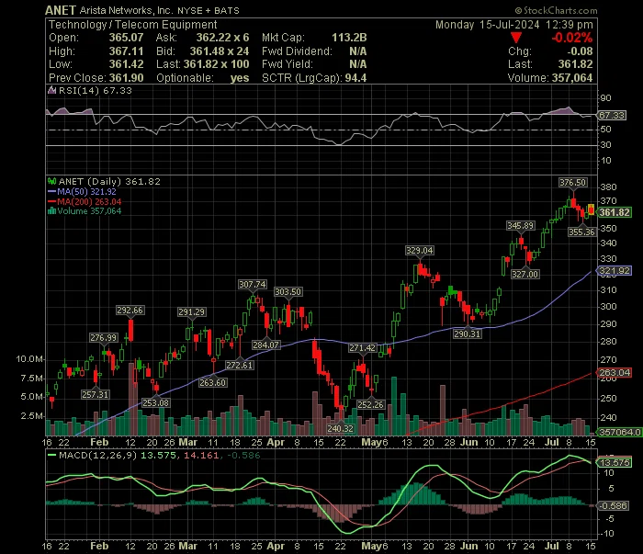
Task: Click the 355.36 low price label
Action: (581, 232)
